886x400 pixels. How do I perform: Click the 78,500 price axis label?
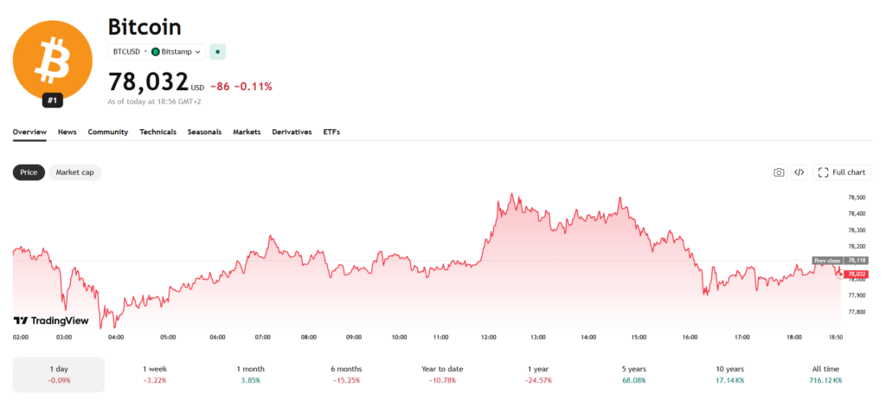tap(857, 197)
